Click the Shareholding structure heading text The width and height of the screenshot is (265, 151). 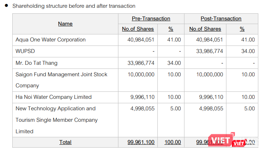[74, 6]
